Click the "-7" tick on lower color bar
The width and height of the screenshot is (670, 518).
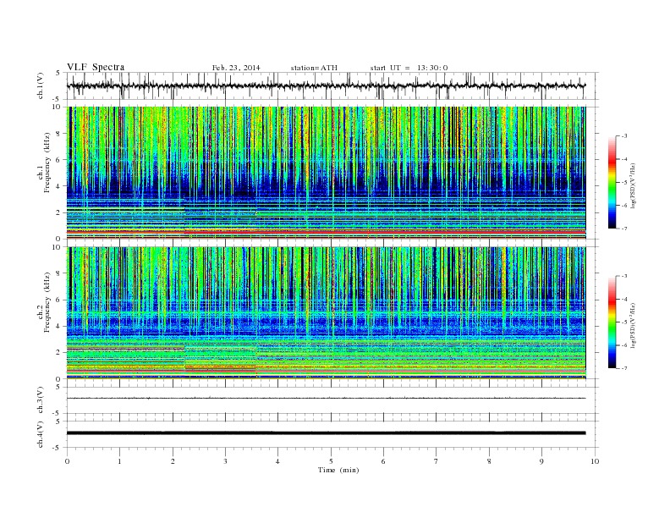pos(623,368)
